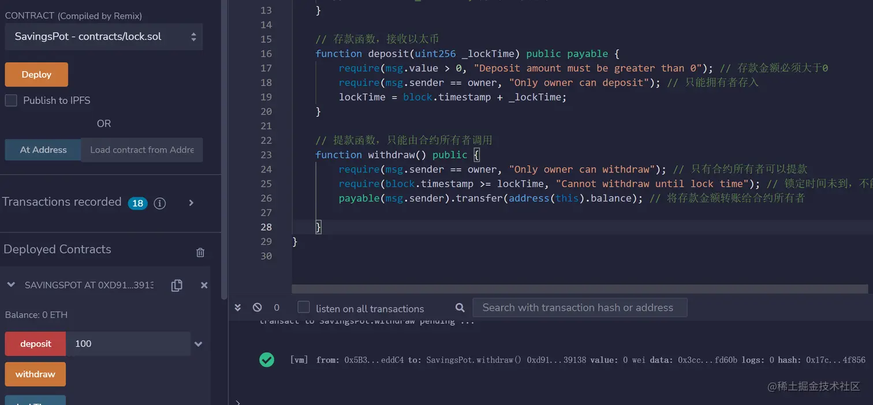The image size is (873, 405).
Task: Focus the Search with transaction hash field
Action: (580, 307)
